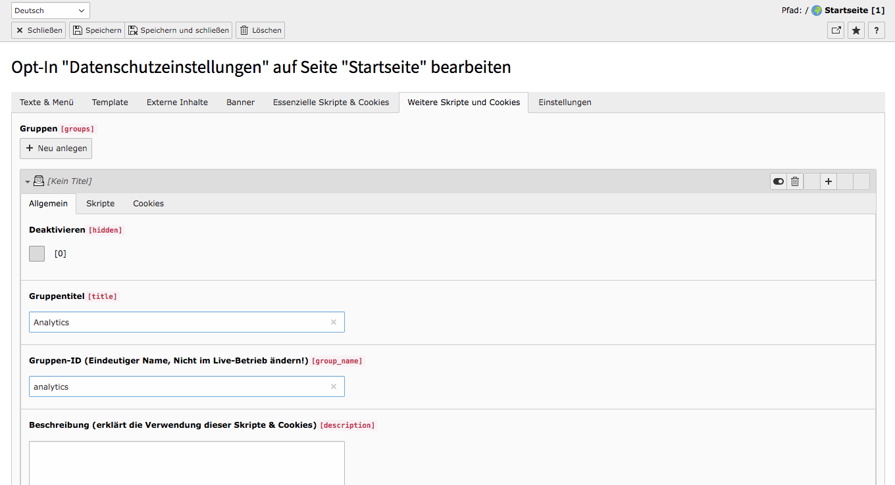Click Speichern und schließen
Viewport: 895px width, 485px height.
(178, 30)
